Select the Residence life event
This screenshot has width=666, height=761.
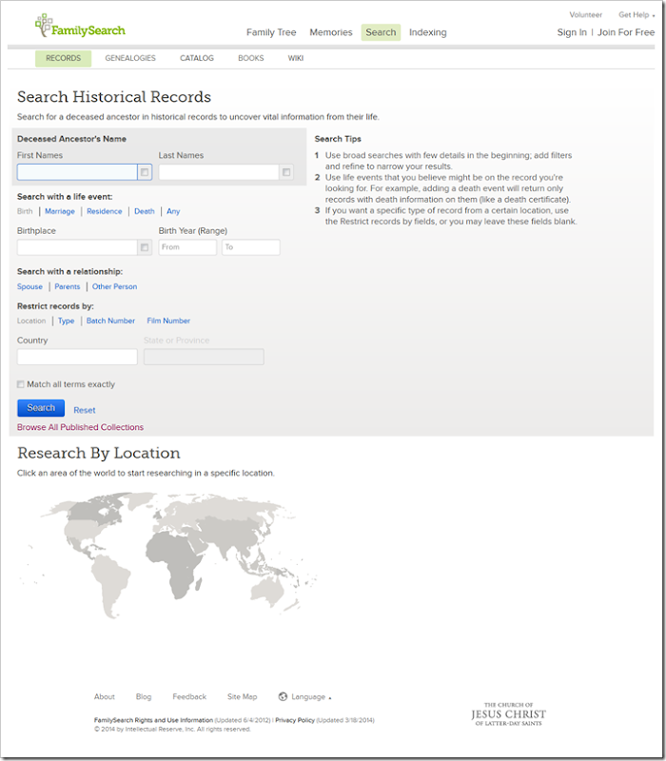(105, 211)
